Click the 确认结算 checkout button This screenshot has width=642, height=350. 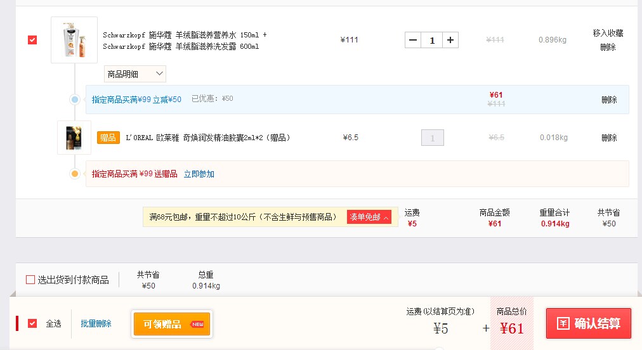coord(588,323)
